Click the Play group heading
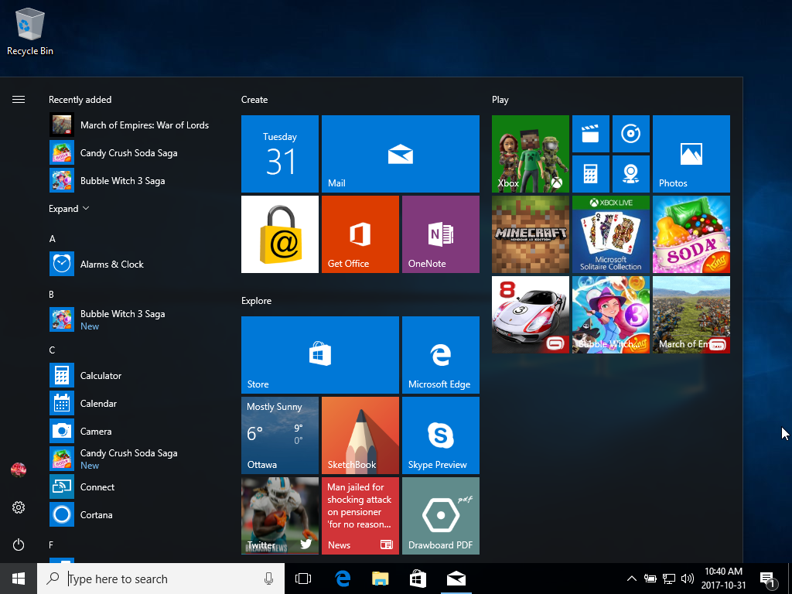 (x=500, y=100)
